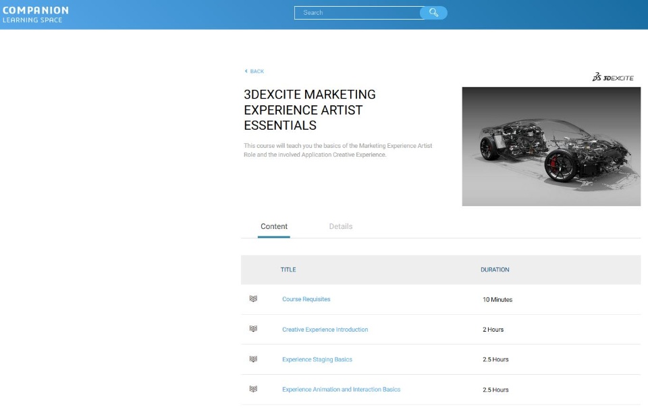Click the transparent car course thumbnail

tap(551, 147)
